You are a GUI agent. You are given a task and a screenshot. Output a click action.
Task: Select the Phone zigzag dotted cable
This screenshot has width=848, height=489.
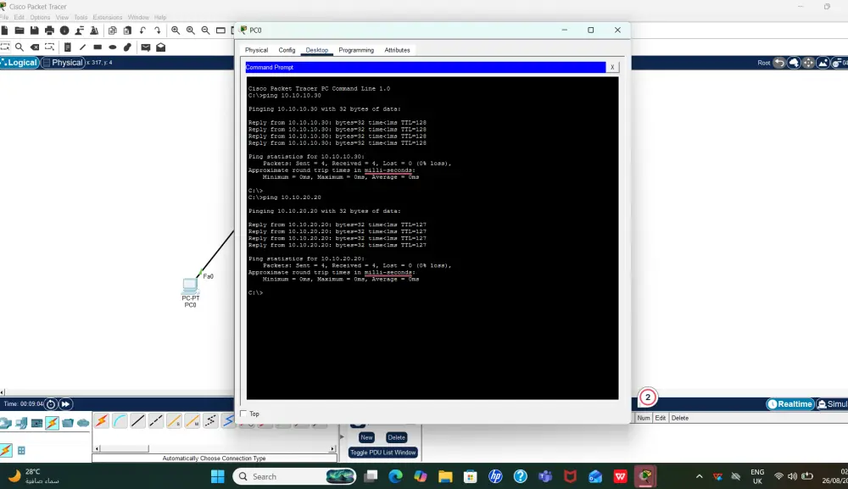210,421
